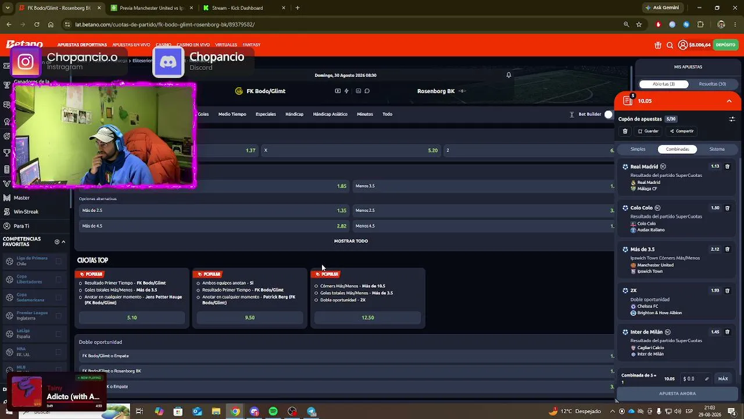Show the Abiertas (3) bets tab
This screenshot has width=744, height=419.
coord(664,84)
